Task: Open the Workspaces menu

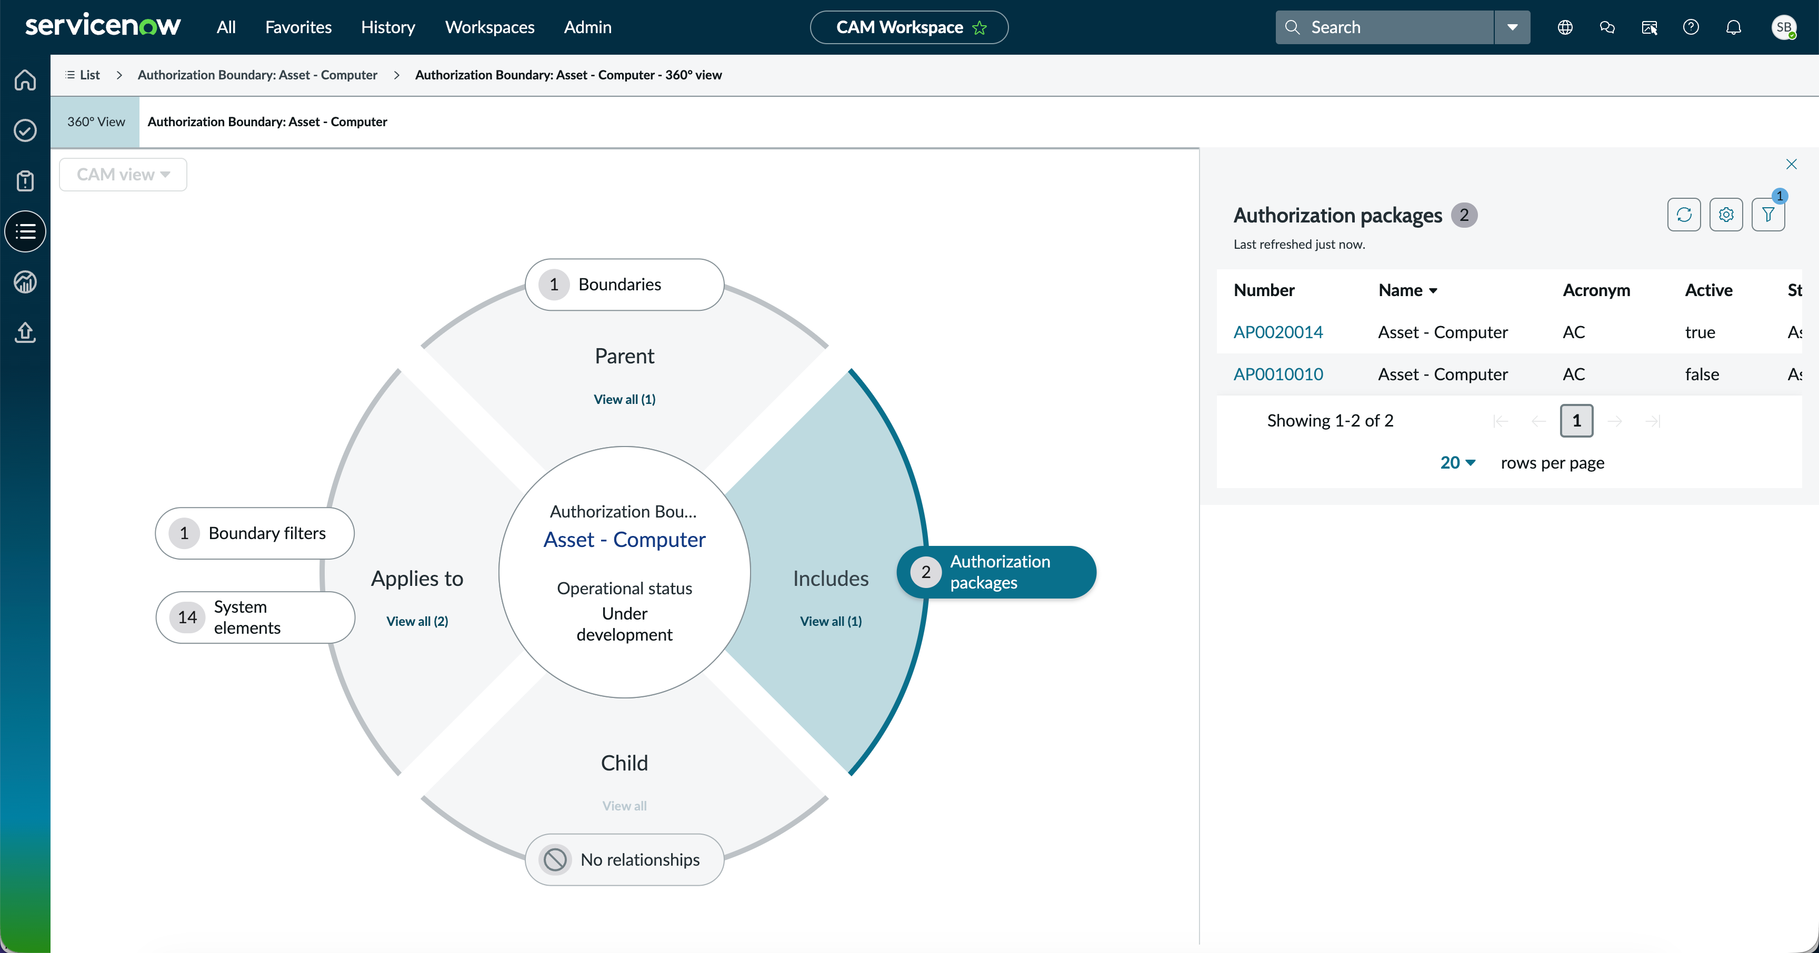Action: (x=489, y=27)
